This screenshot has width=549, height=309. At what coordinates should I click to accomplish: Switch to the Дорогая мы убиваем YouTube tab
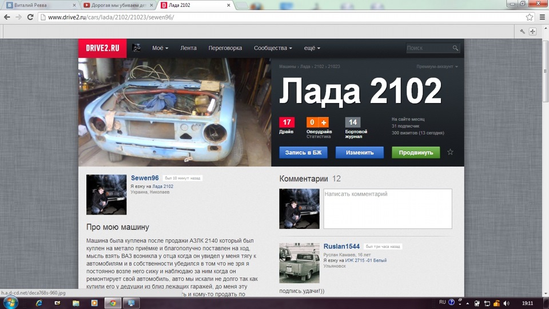[119, 5]
